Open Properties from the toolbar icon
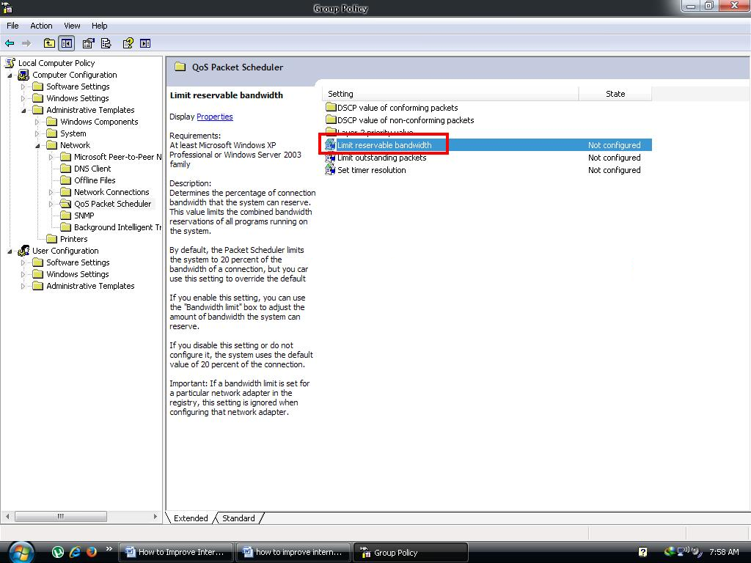Viewport: 751px width, 563px height. 88,43
